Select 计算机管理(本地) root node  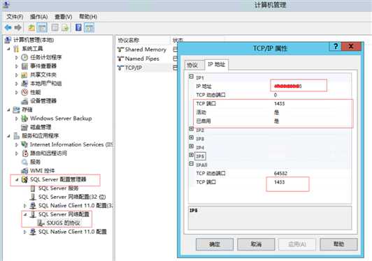coord(34,40)
